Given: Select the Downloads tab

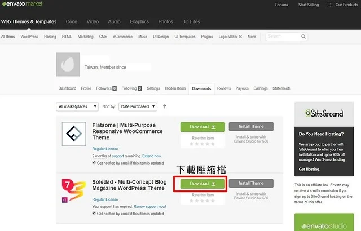Looking at the screenshot, I should (x=201, y=88).
